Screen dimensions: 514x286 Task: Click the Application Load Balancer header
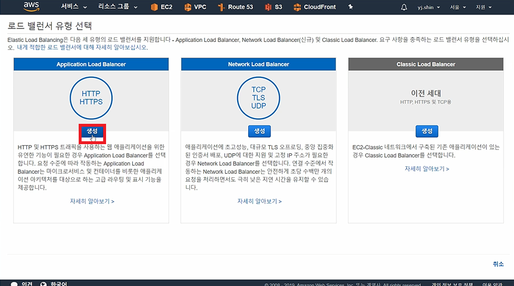[x=91, y=65]
